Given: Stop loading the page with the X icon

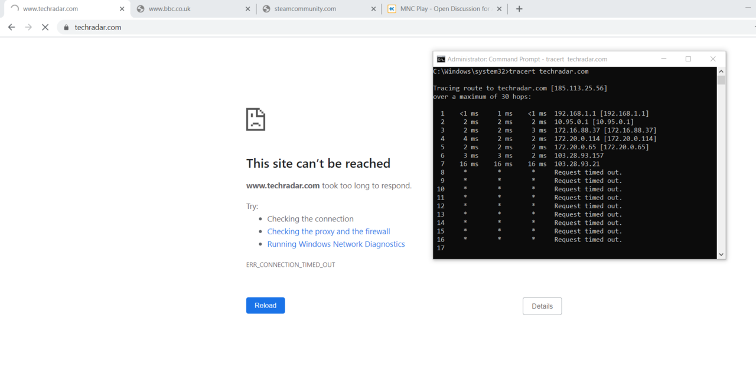Looking at the screenshot, I should tap(45, 27).
